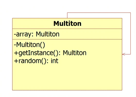Click the -array: Multiton attribute

[x=37, y=34]
